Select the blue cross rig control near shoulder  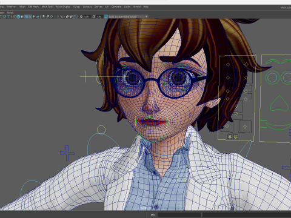click(67, 153)
